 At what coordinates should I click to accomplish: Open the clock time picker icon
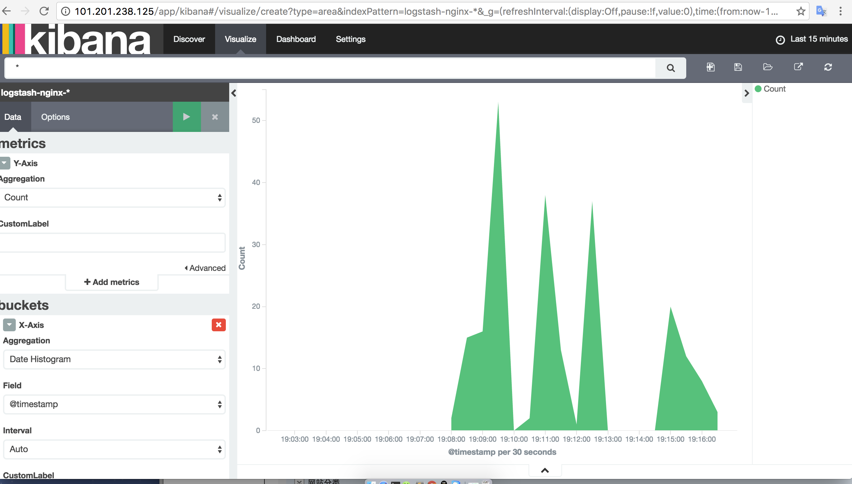[780, 39]
